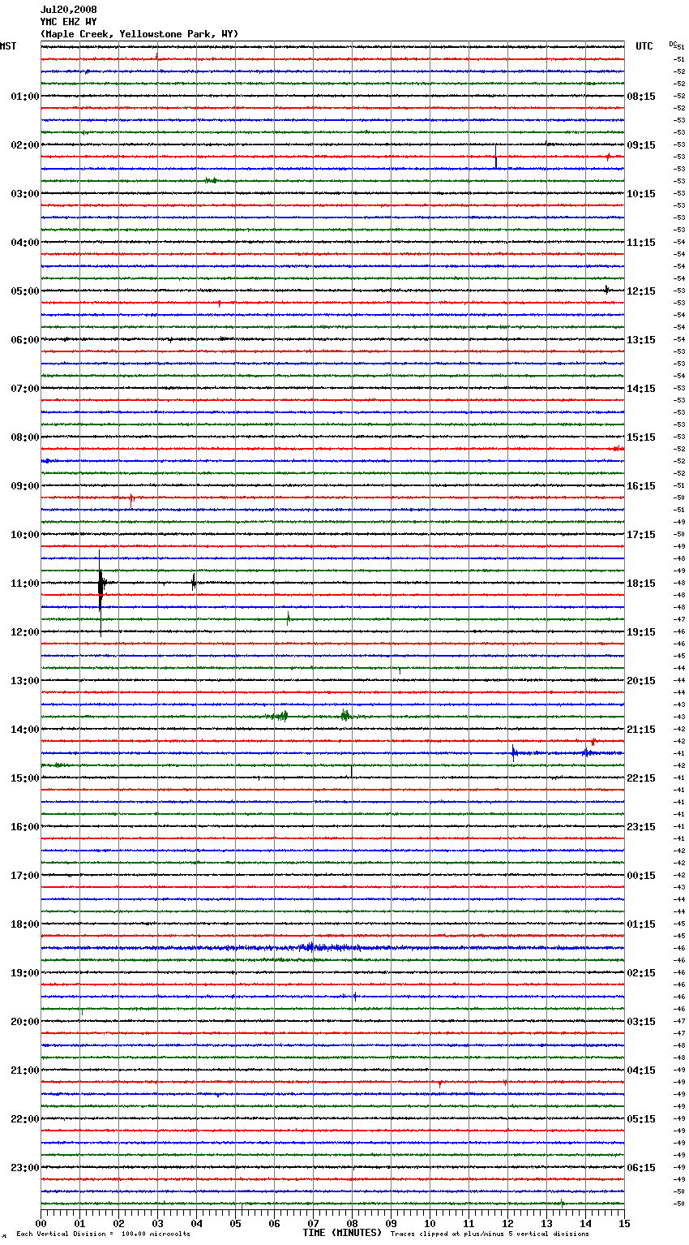Click the 04:15 UTC time label
Viewport: 689px width, 1245px height.
click(x=641, y=1071)
